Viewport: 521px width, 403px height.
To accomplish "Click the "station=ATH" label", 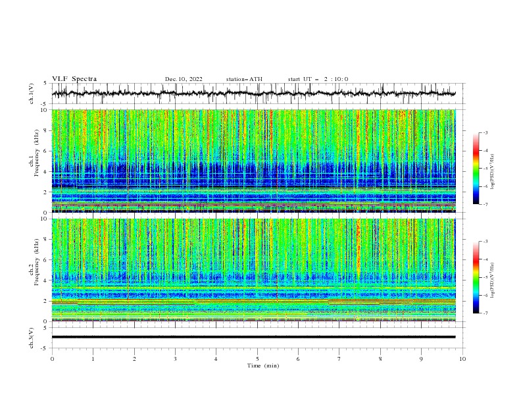I will [x=244, y=79].
